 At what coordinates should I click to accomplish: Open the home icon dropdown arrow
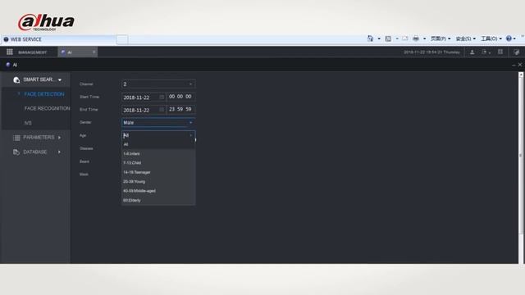[x=379, y=39]
